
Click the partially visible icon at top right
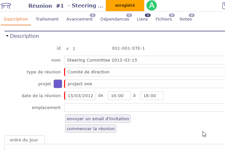pyautogui.click(x=223, y=6)
